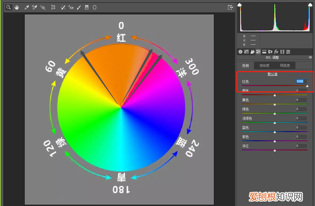Open the Detail panel icon
This screenshot has width=315, height=206.
(252, 51)
